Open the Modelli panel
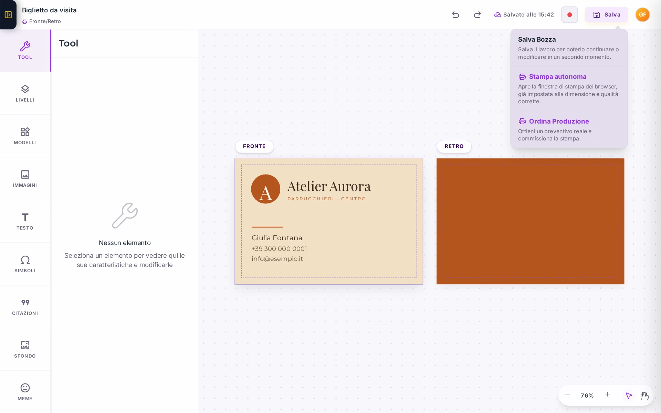This screenshot has width=661, height=413. [25, 136]
